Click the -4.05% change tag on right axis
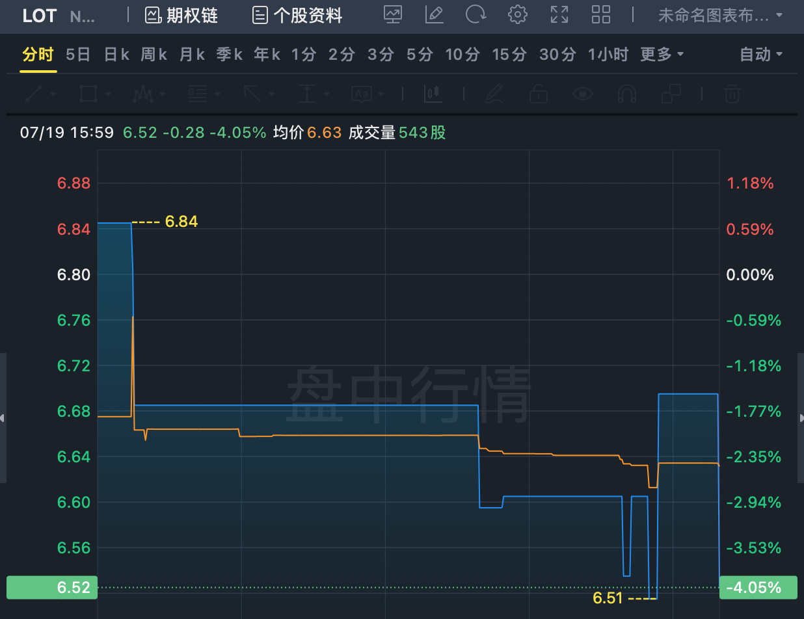The width and height of the screenshot is (804, 619). 758,588
